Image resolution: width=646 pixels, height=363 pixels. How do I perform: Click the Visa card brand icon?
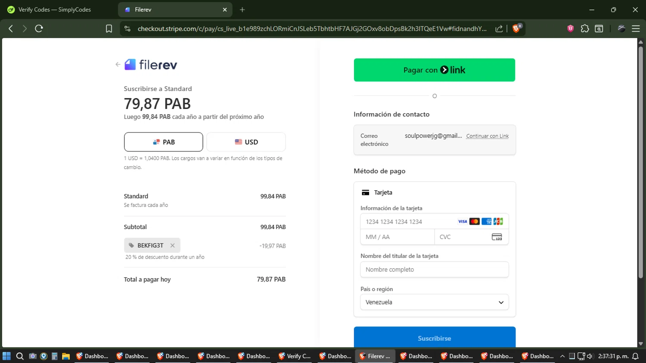pyautogui.click(x=463, y=221)
